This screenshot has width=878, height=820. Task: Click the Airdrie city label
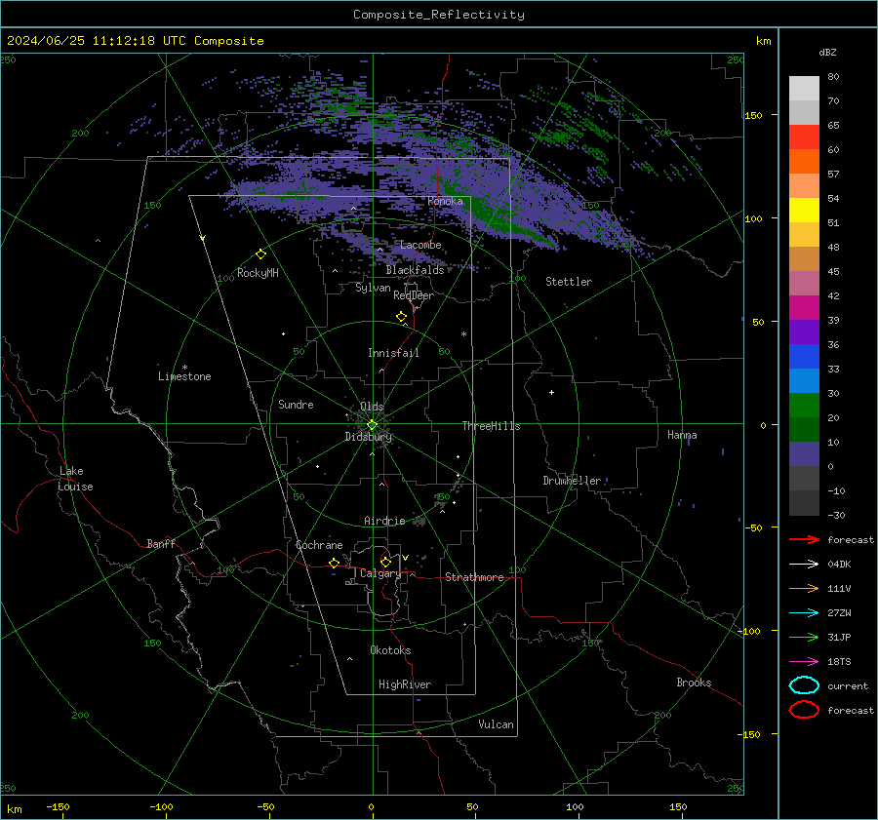pyautogui.click(x=384, y=521)
